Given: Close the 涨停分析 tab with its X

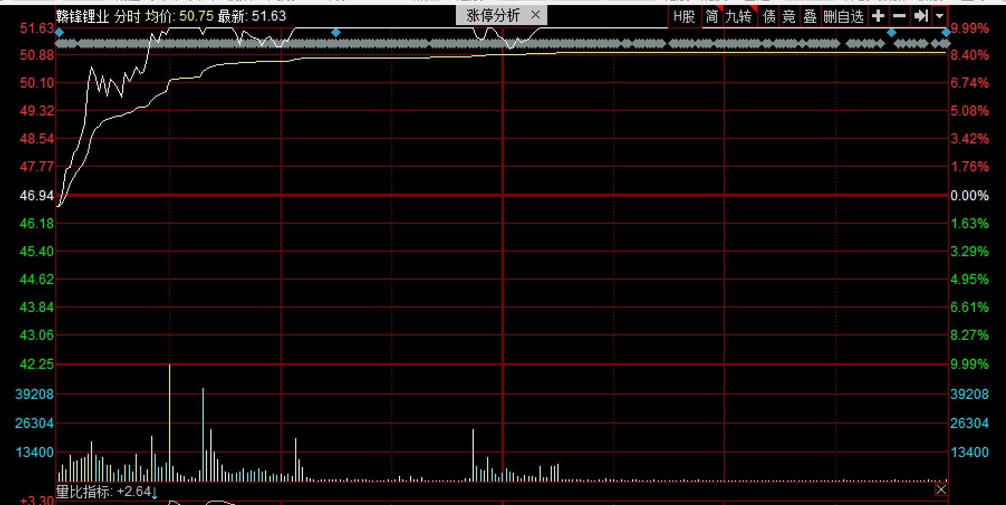Looking at the screenshot, I should (535, 15).
